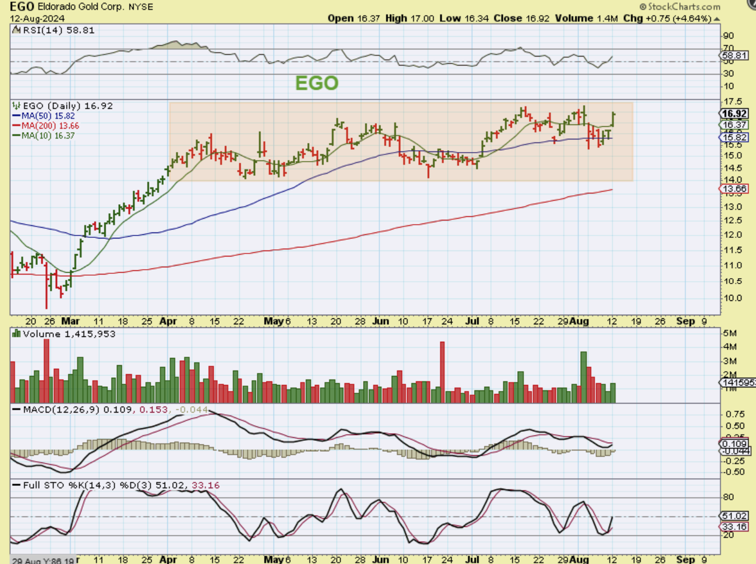
Task: Click the 90 level on the RSI axis
Action: (x=729, y=35)
